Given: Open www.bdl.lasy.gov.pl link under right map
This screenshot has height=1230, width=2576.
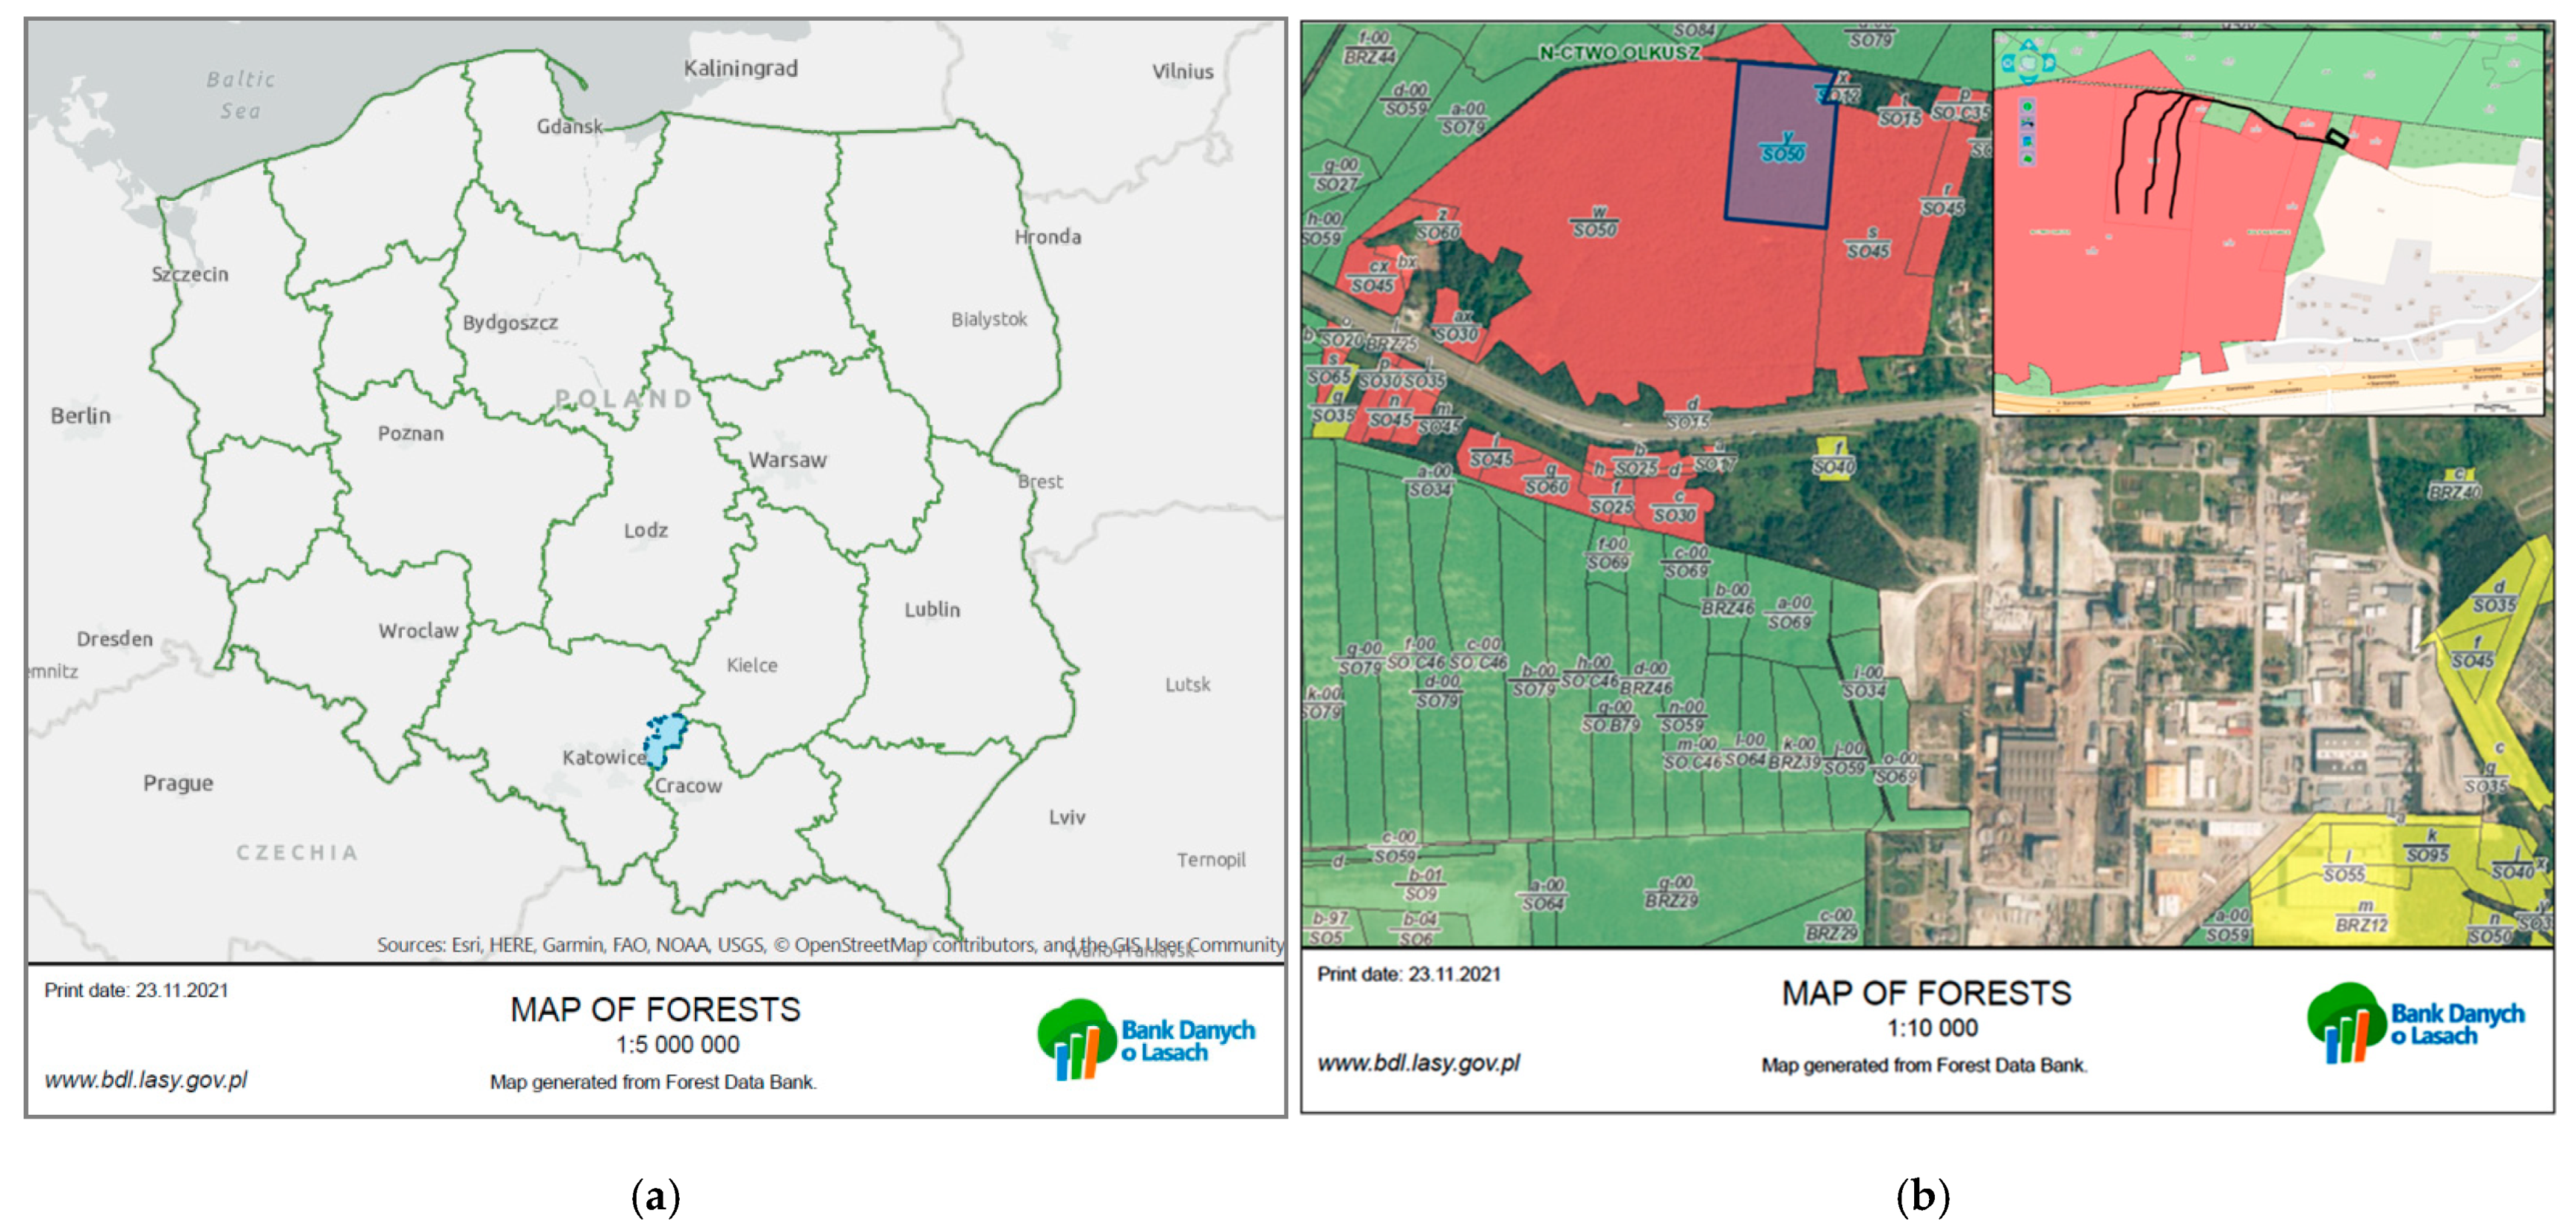Looking at the screenshot, I should click(x=1418, y=1063).
